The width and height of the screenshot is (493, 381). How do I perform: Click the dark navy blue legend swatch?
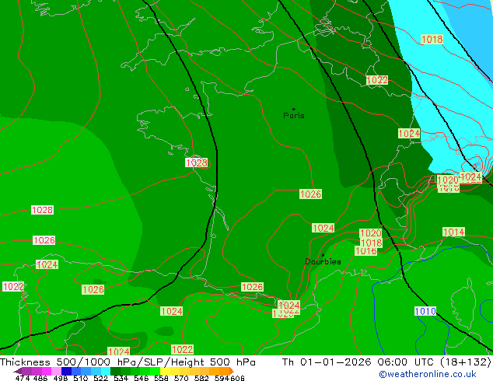[66, 371]
